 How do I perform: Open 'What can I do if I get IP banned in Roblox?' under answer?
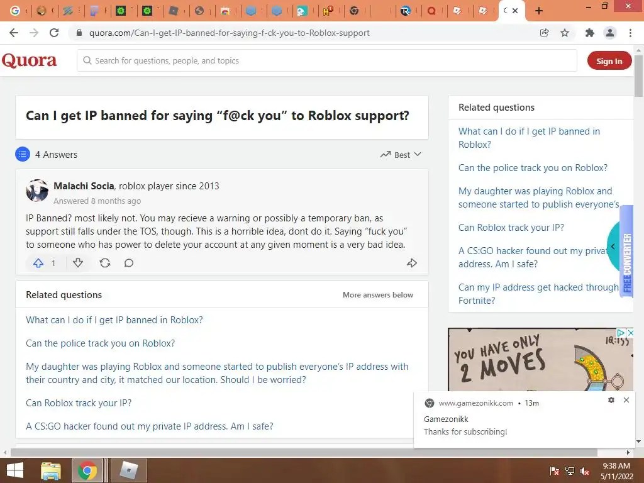114,320
